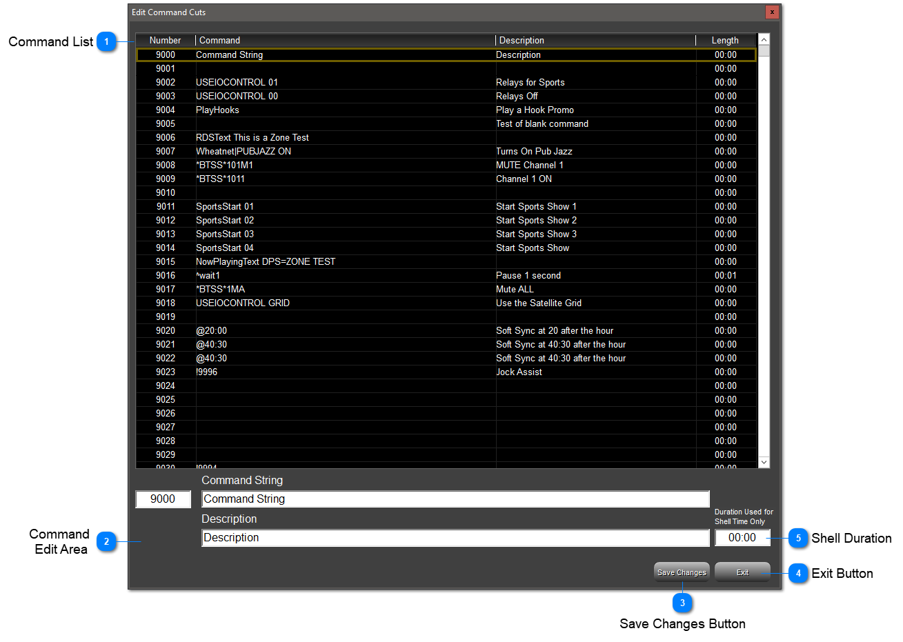The width and height of the screenshot is (903, 642).
Task: Click the shell duration 00:00 field
Action: point(742,538)
